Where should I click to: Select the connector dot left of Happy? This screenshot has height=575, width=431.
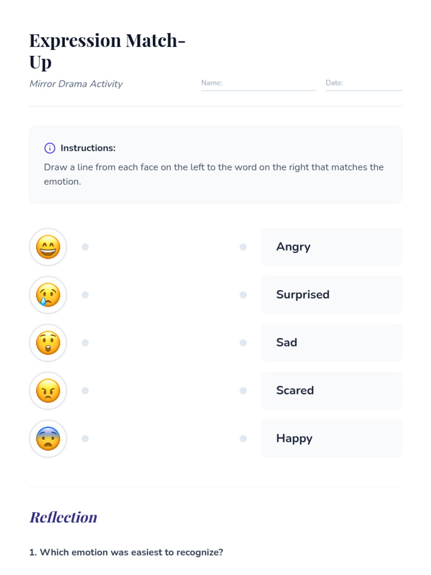point(243,438)
